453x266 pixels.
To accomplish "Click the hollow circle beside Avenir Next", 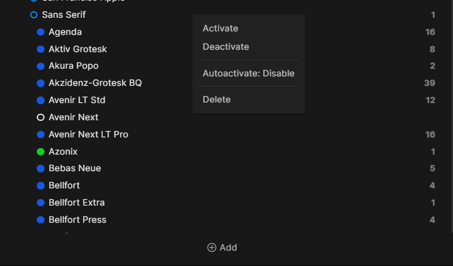I will [x=40, y=117].
